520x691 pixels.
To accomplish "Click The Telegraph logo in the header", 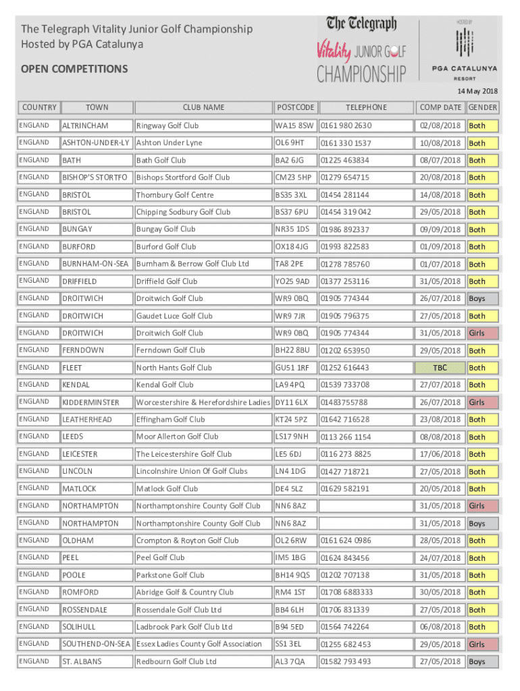I will click(x=361, y=24).
